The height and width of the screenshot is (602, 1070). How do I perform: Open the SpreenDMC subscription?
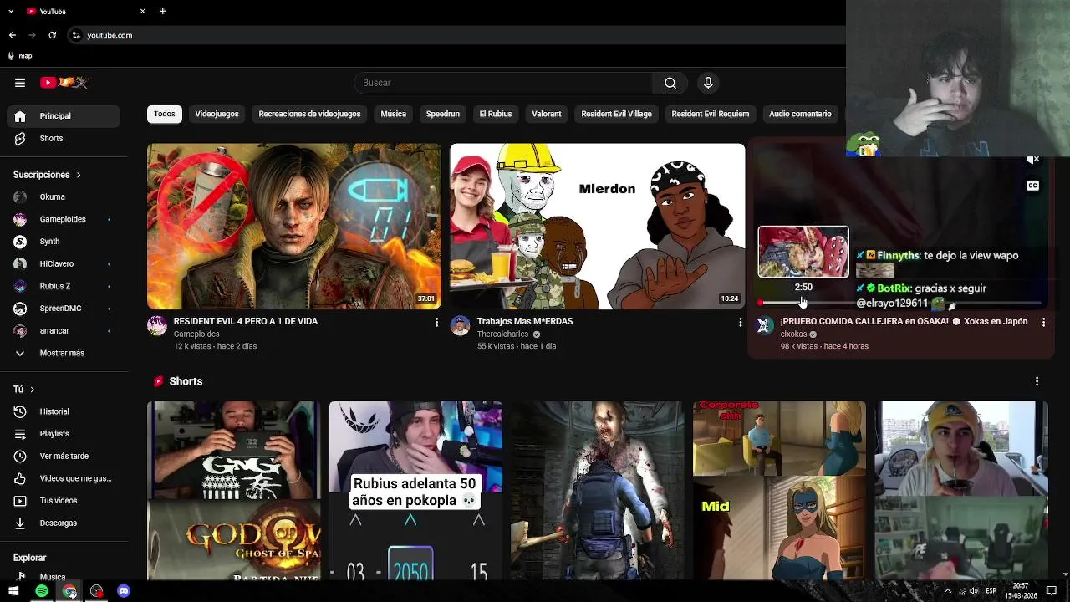pyautogui.click(x=64, y=309)
